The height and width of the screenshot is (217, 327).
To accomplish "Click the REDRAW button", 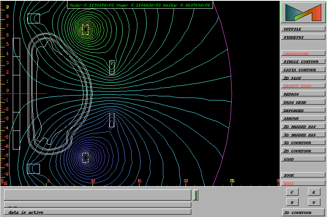I will [303, 94].
